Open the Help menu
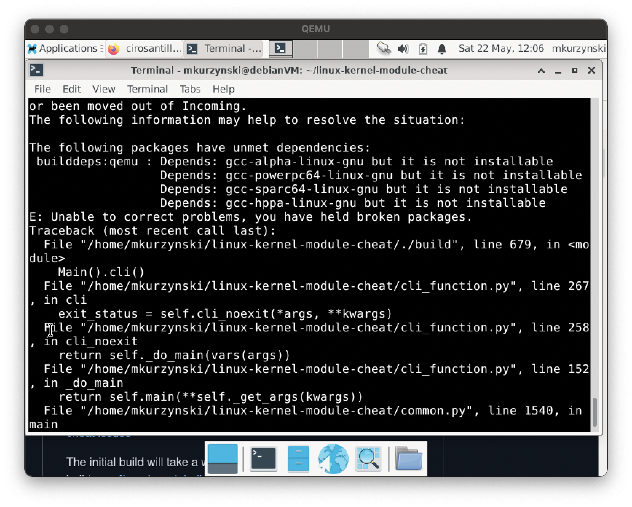 (224, 89)
